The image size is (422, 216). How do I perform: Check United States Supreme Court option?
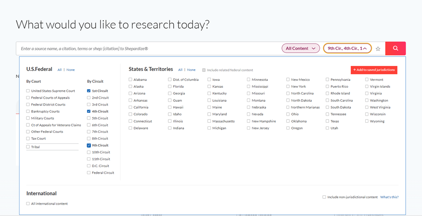(x=28, y=91)
